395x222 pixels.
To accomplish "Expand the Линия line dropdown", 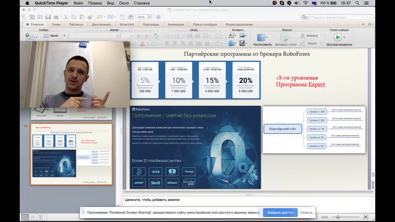I will 321,43.
